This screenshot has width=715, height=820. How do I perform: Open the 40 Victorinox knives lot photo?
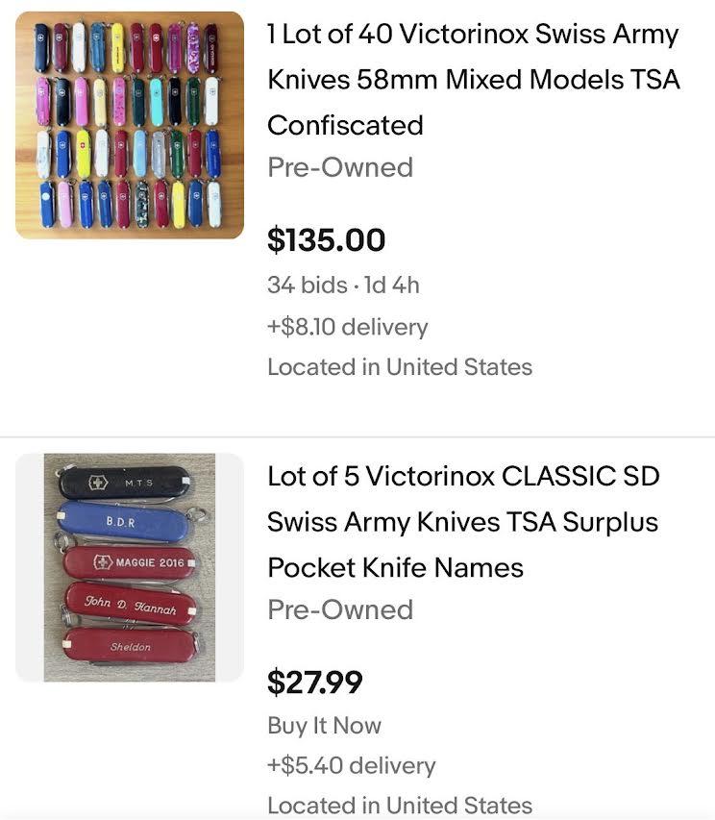click(x=130, y=125)
